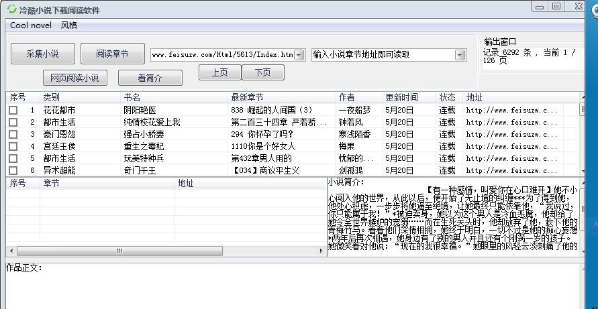Check the box for row 6 奇门千王
This screenshot has width=598, height=309.
pos(13,171)
